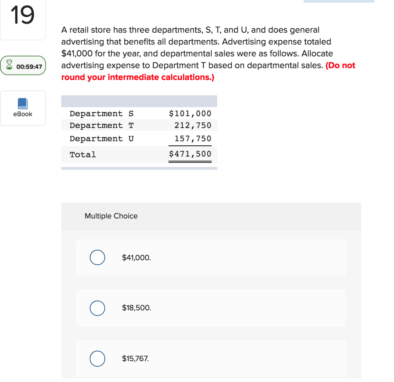Click the $15,767 answer text
This screenshot has width=394, height=382.
(135, 359)
